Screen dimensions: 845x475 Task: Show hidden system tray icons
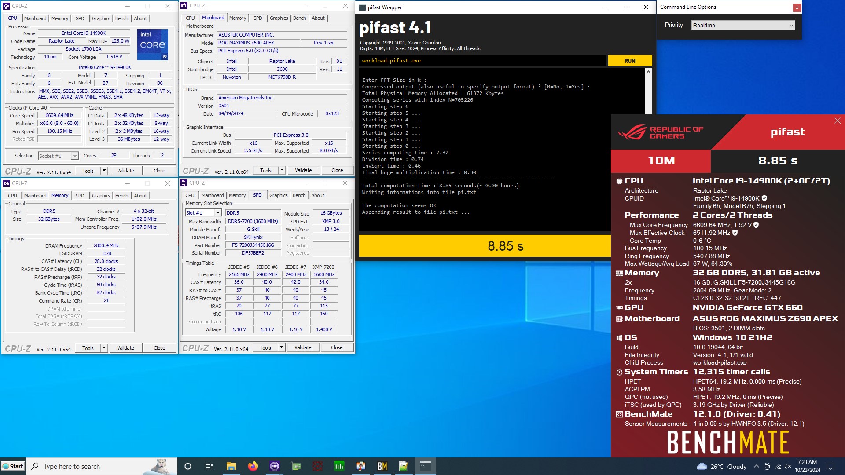[756, 466]
